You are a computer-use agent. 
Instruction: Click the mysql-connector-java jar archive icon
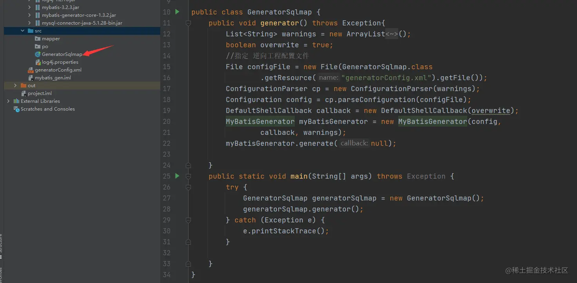tap(38, 23)
